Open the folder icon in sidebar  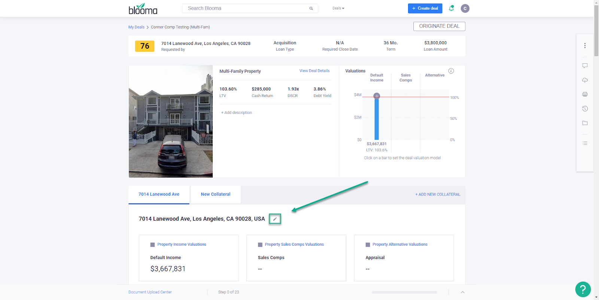coord(585,123)
